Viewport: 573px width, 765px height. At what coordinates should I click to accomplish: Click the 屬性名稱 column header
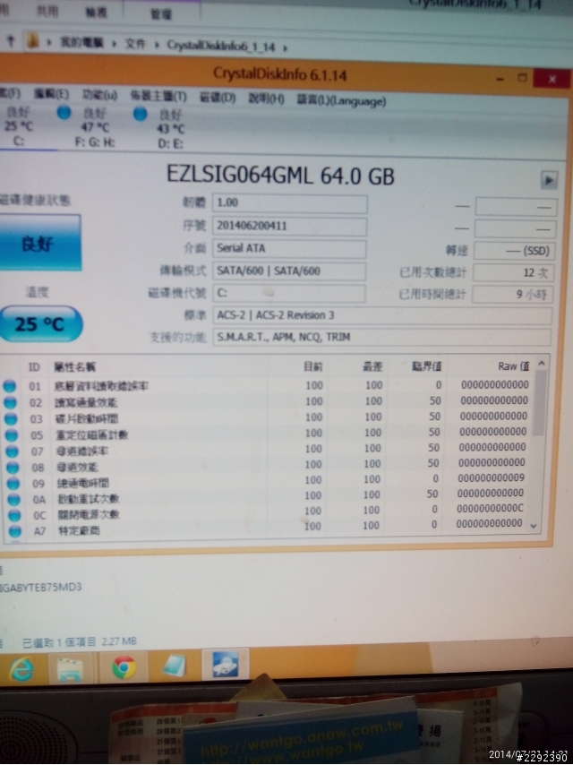click(x=74, y=367)
